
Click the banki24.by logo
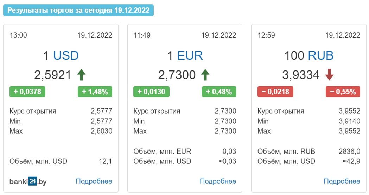tap(28, 181)
